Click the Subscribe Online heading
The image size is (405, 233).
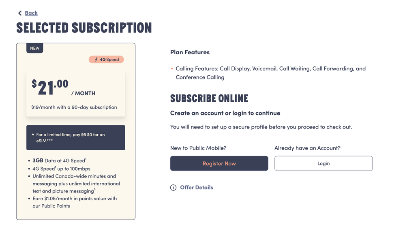tap(209, 98)
